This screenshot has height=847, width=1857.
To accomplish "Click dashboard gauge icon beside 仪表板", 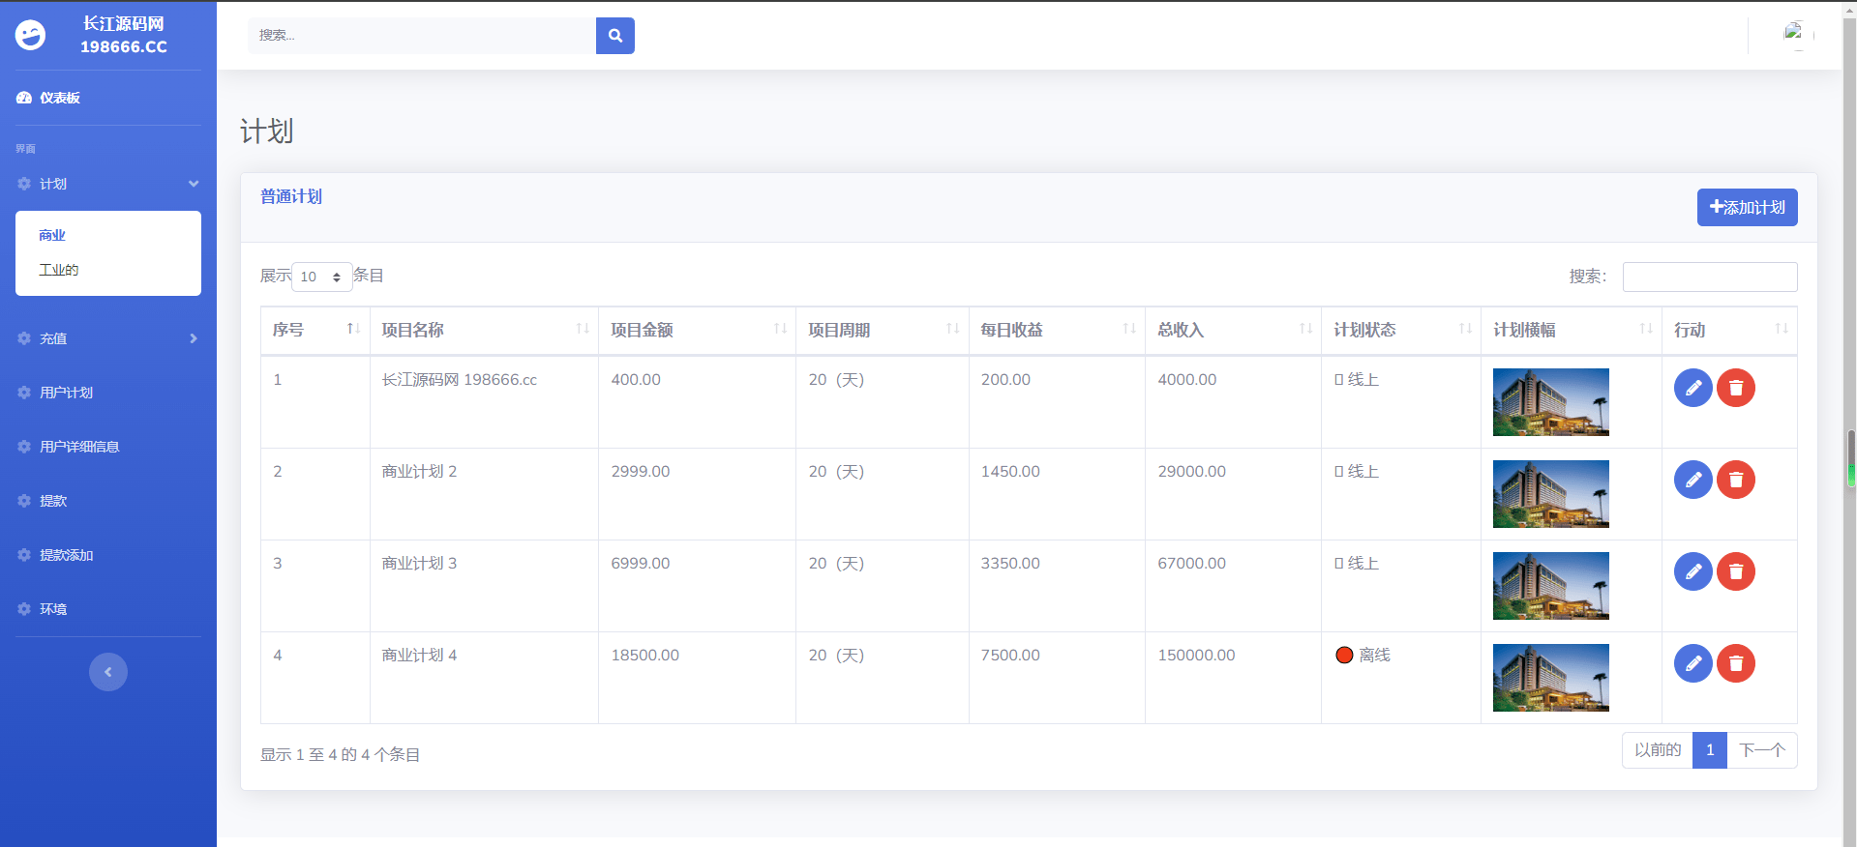I will coord(24,98).
